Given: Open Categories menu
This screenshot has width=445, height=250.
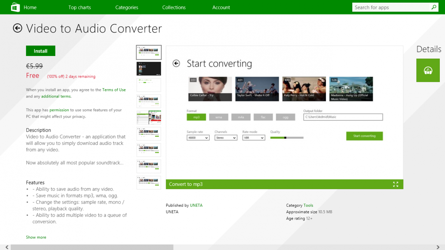Looking at the screenshot, I should click(127, 7).
